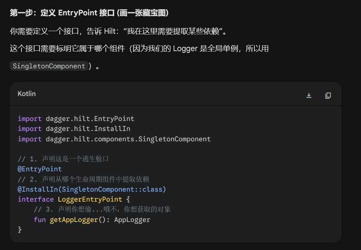Click the import dagger.hilt.InstallIn line

(74, 129)
